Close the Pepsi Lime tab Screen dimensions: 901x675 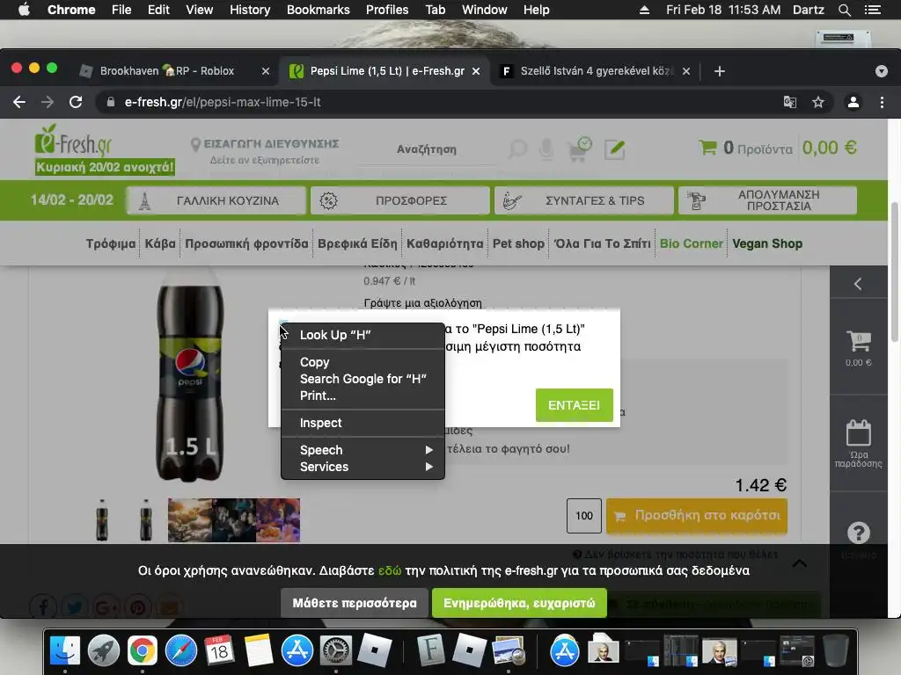[x=476, y=71]
